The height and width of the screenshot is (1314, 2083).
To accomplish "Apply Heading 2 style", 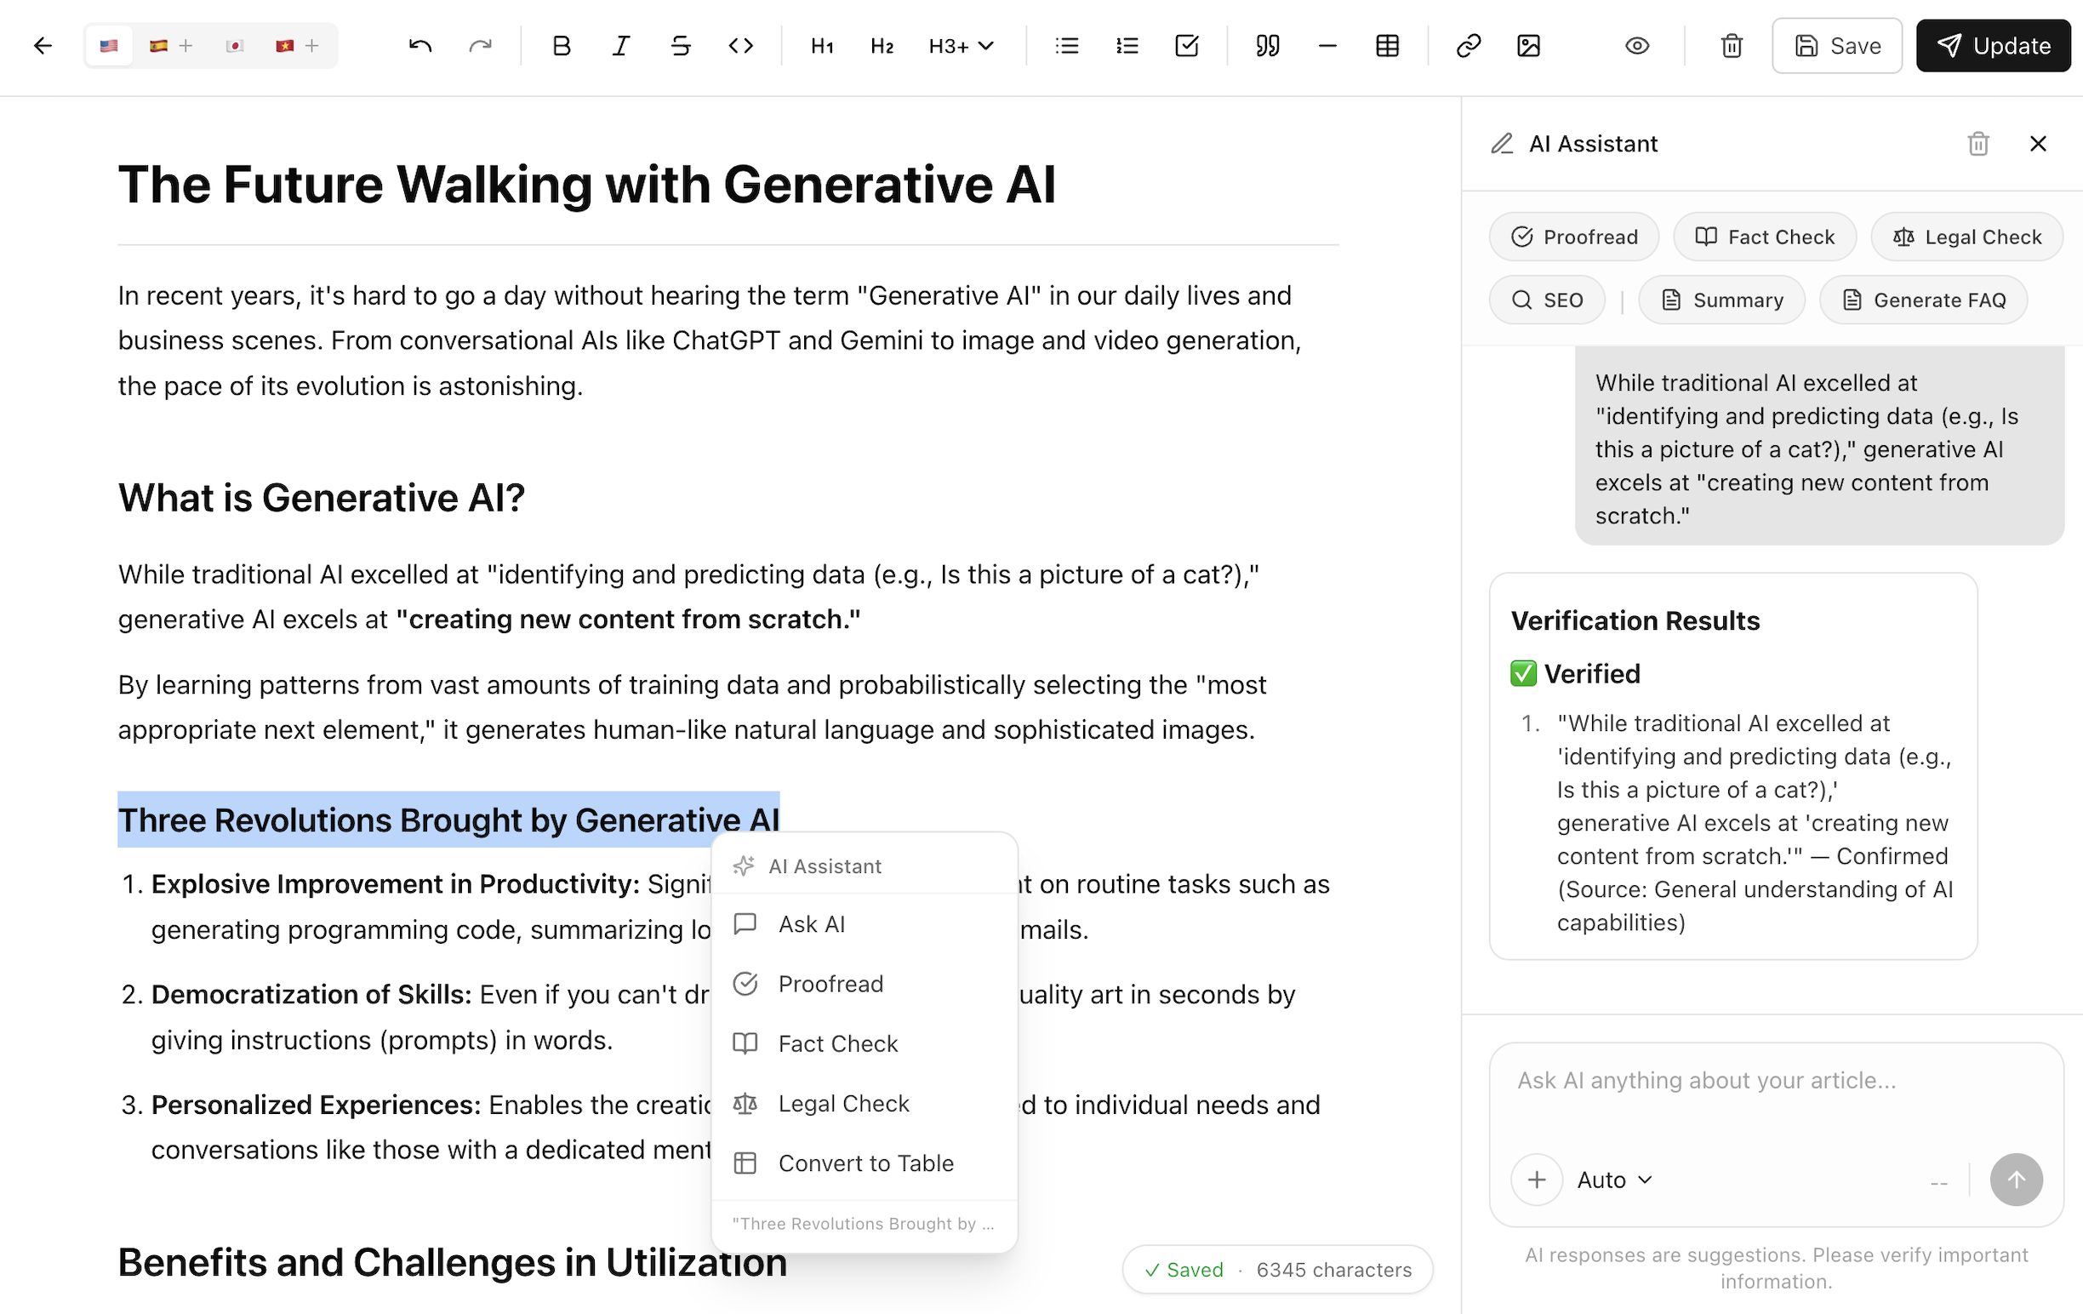I will [882, 46].
